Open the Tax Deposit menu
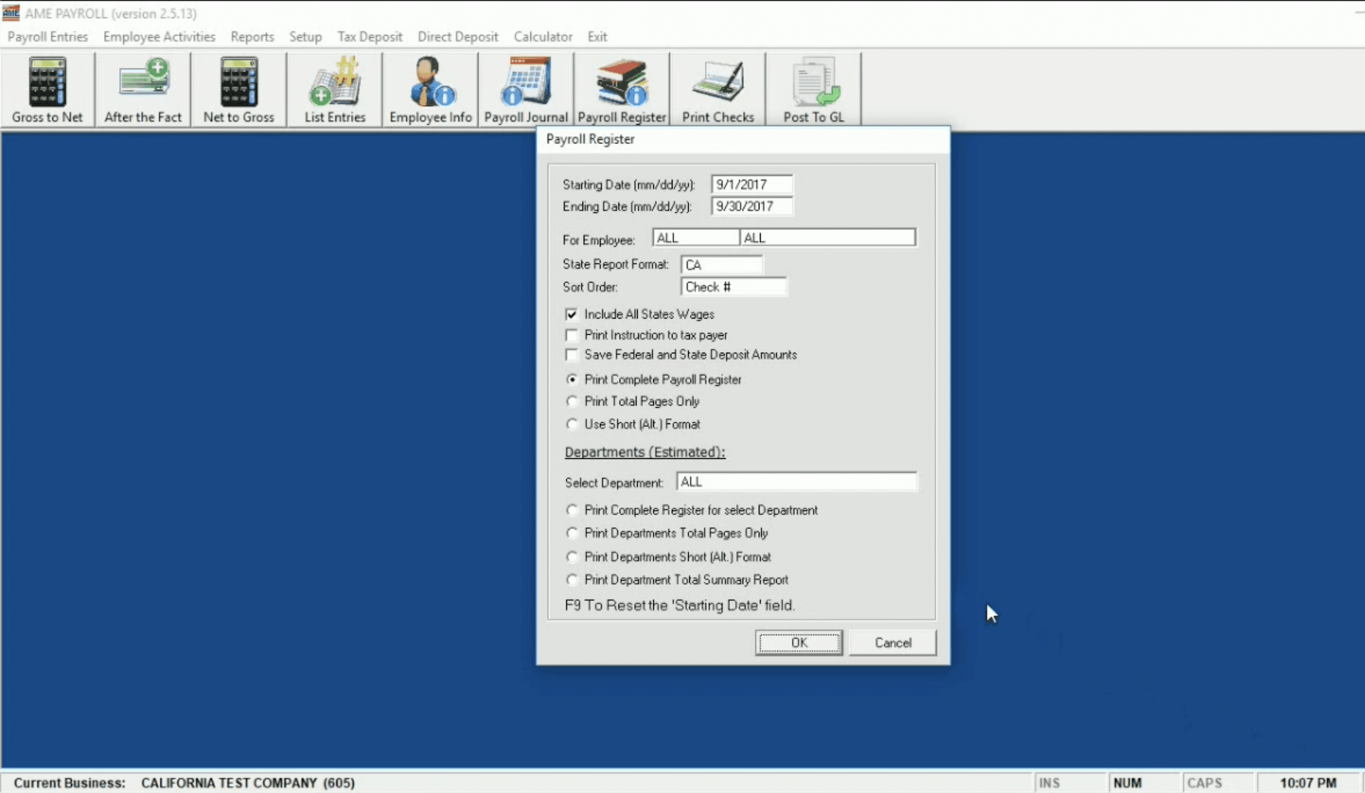1365x793 pixels. (x=369, y=36)
